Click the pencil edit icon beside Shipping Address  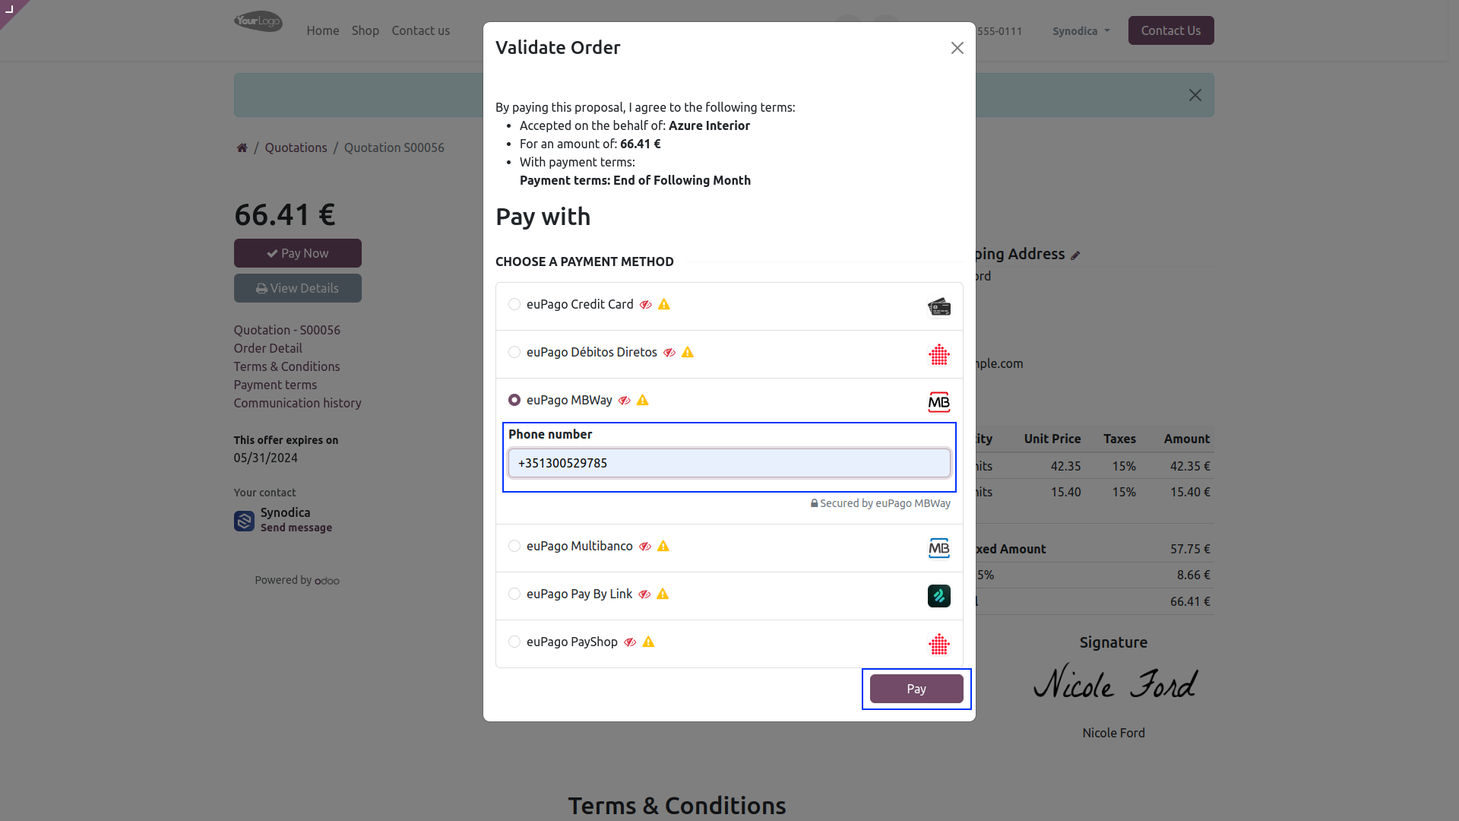(1075, 255)
